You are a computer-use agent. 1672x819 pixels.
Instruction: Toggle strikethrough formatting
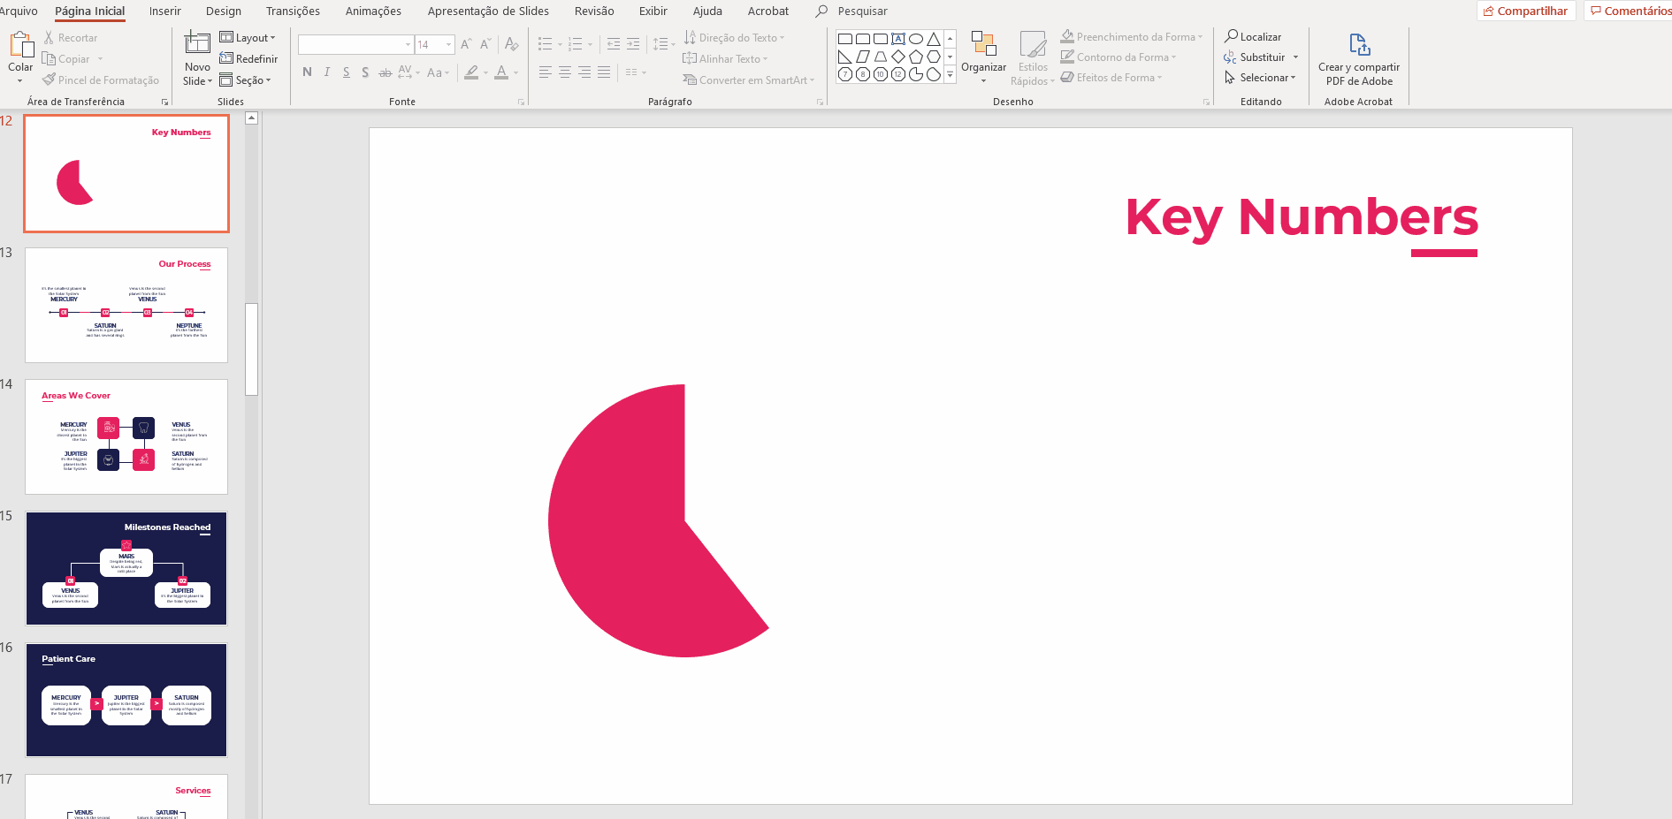pos(385,72)
